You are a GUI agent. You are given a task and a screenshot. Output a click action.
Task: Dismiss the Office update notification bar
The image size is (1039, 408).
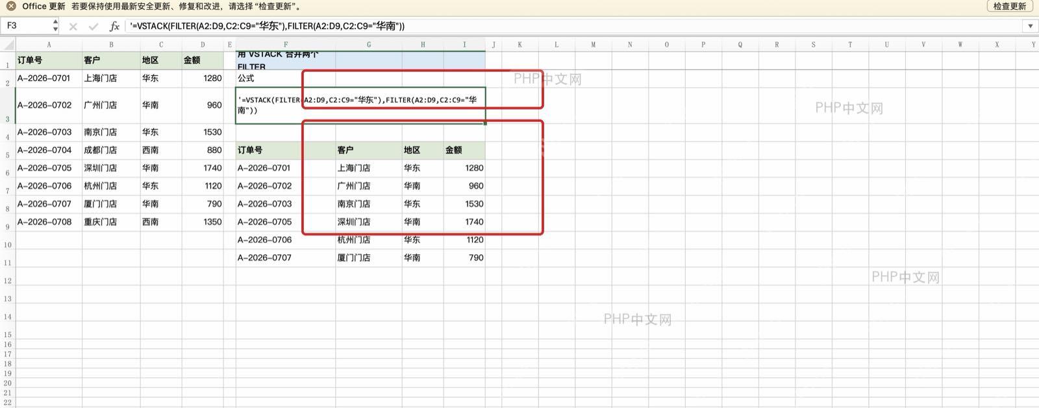(x=11, y=6)
